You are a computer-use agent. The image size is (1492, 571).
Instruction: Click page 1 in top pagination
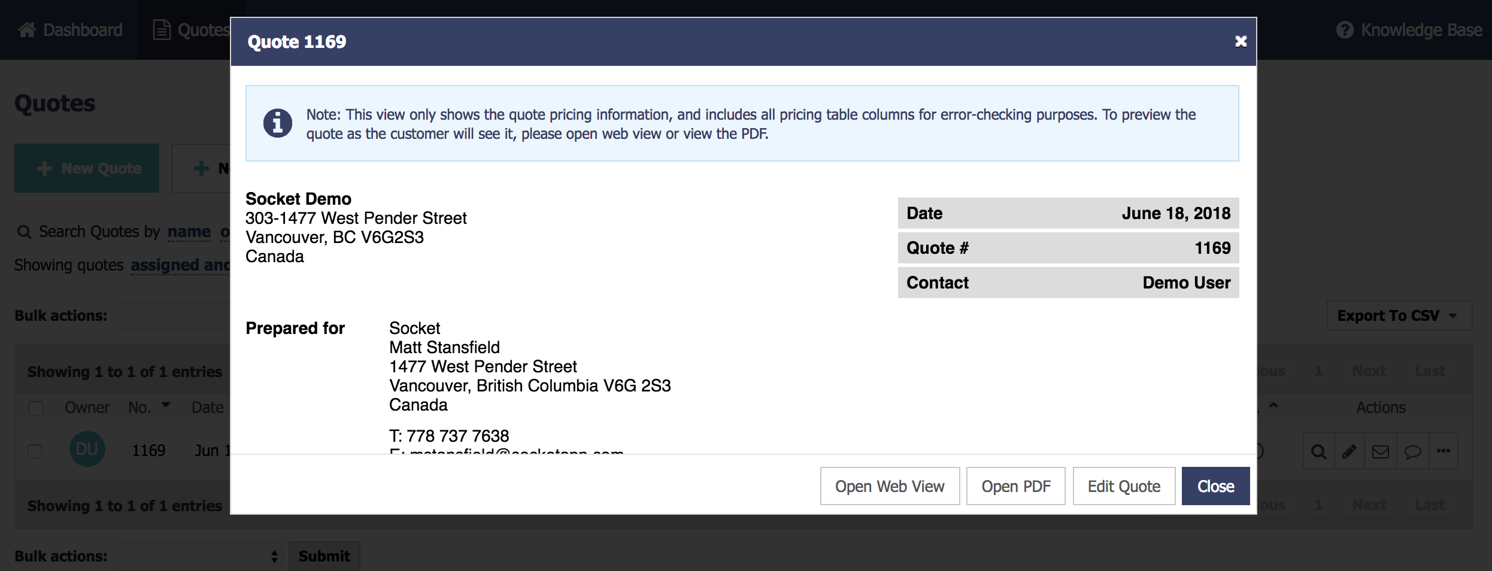(1318, 371)
